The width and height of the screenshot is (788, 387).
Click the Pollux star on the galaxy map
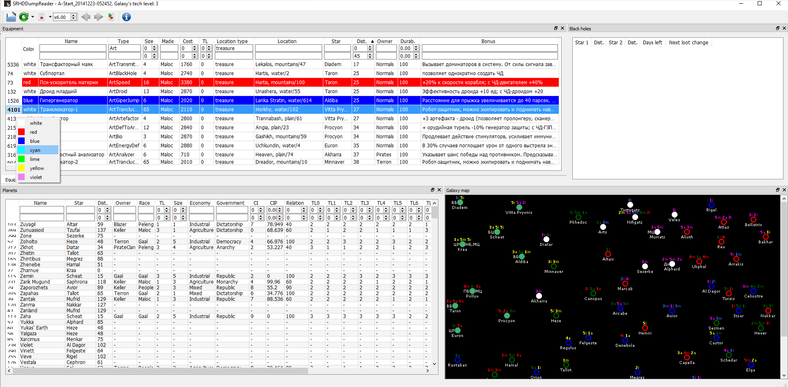click(x=472, y=291)
